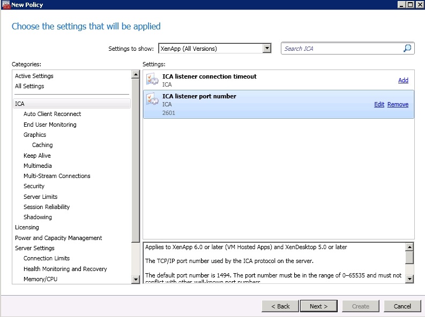Go to previous step with Back button
Image resolution: width=425 pixels, height=317 pixels.
280,306
